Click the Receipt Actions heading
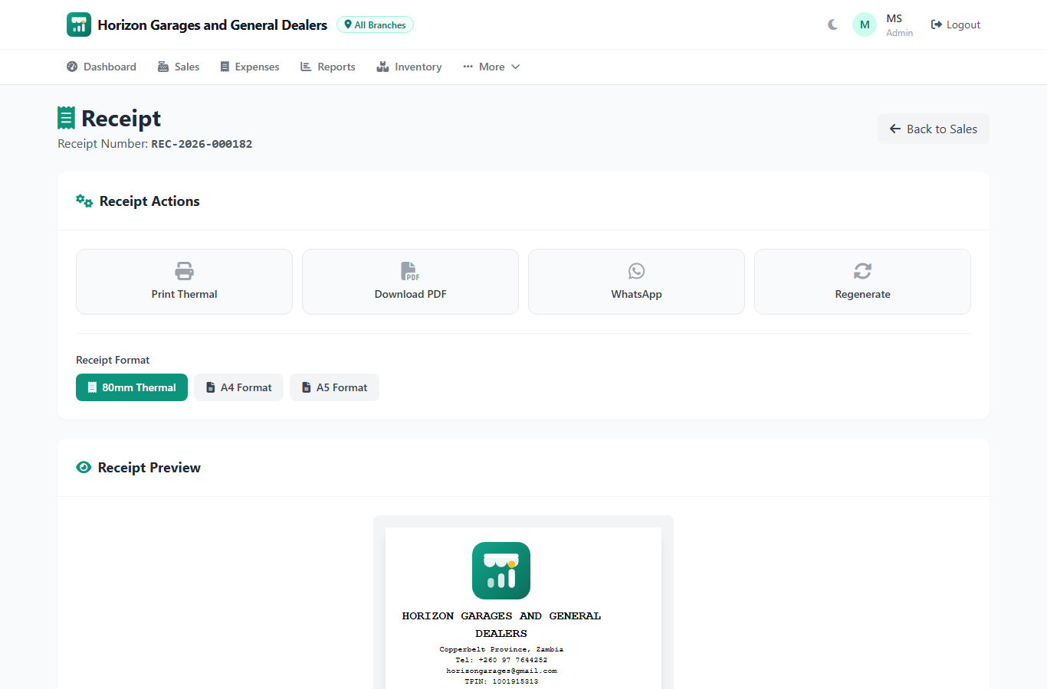This screenshot has width=1047, height=689. pyautogui.click(x=149, y=201)
